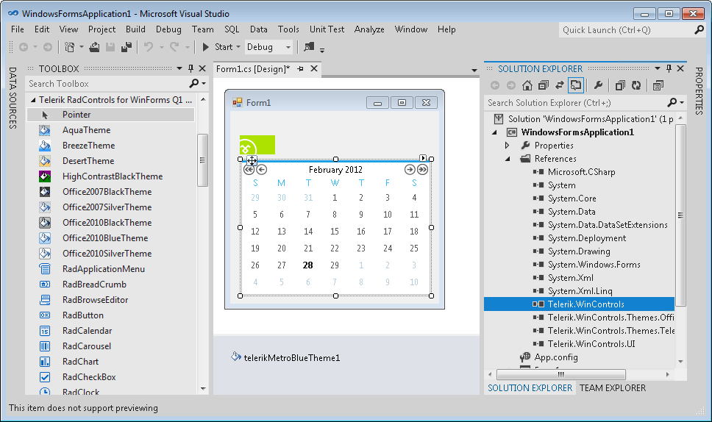Open Toolbox window position dropdown
The width and height of the screenshot is (712, 422).
(179, 68)
